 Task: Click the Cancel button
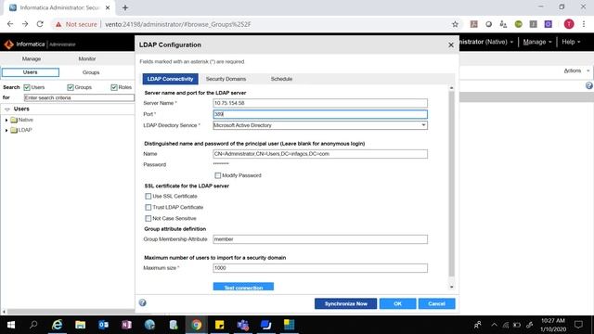point(436,303)
